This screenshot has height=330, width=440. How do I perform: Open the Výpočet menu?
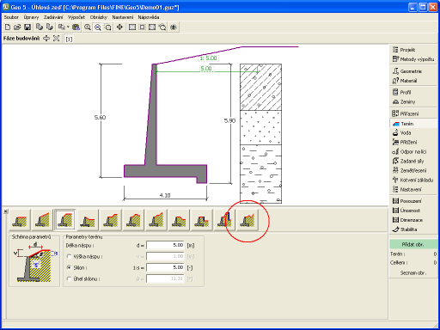[x=76, y=17]
